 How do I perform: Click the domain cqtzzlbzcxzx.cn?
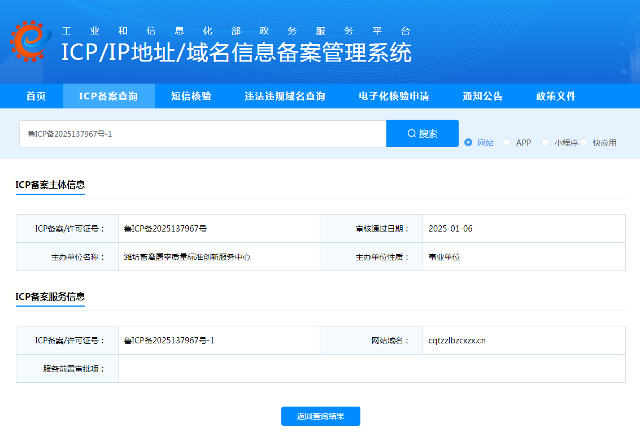[457, 341]
